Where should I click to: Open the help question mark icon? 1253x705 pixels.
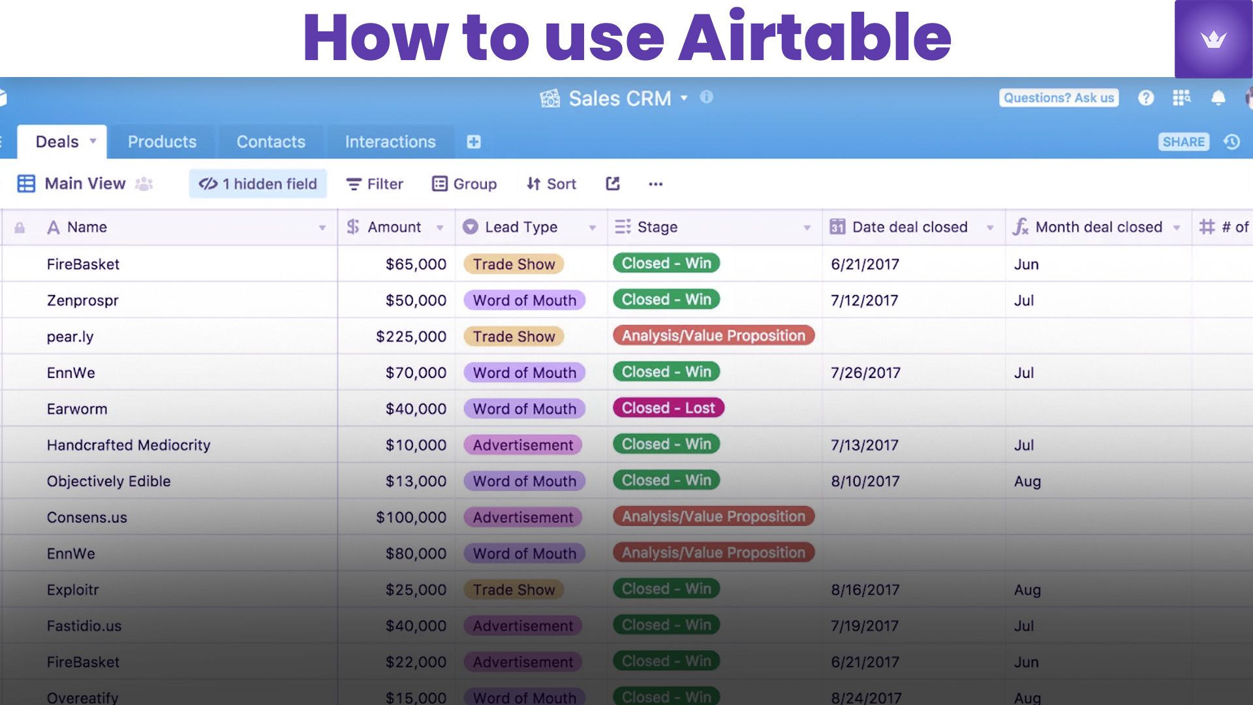(x=1146, y=98)
